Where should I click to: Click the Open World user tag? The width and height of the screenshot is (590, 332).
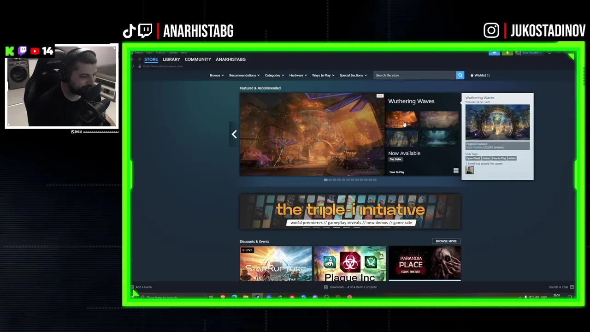point(473,158)
